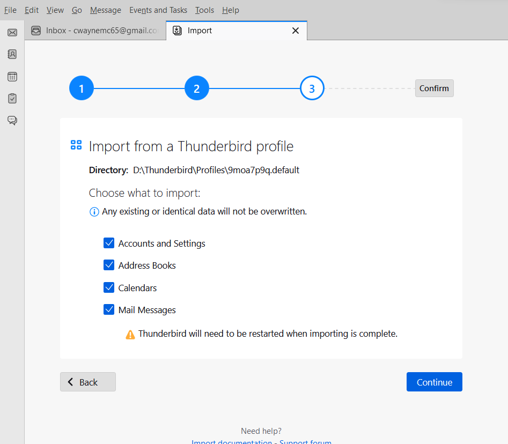Open the Address Book sidebar icon
The height and width of the screenshot is (444, 508).
point(12,54)
